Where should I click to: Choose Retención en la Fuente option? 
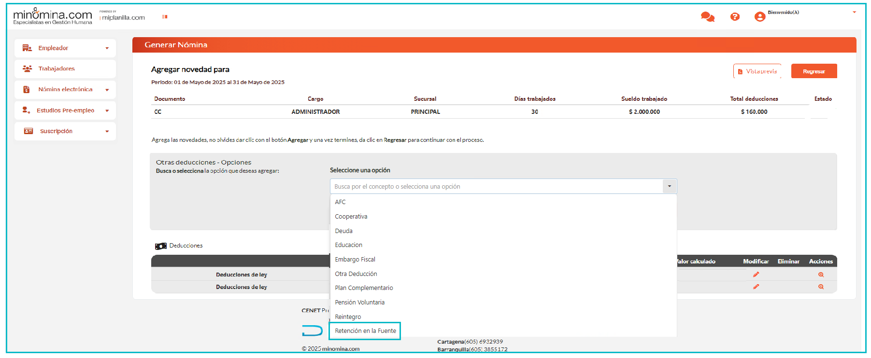coord(365,331)
